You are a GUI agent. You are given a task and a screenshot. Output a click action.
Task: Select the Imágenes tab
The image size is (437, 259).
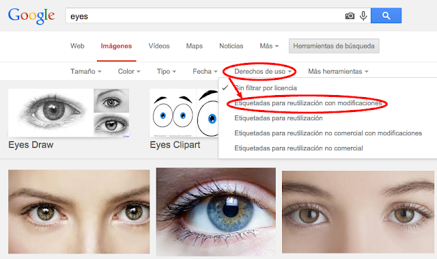tap(116, 46)
